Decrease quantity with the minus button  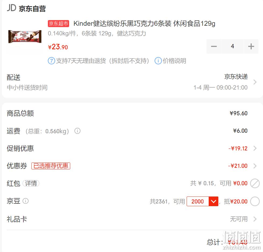tap(214, 46)
